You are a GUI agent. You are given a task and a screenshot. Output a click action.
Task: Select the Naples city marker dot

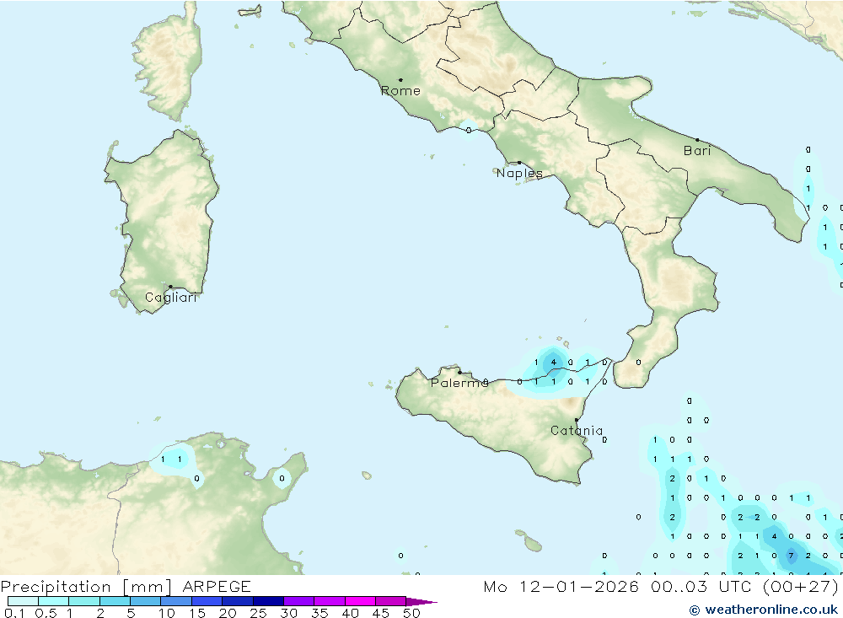[519, 163]
